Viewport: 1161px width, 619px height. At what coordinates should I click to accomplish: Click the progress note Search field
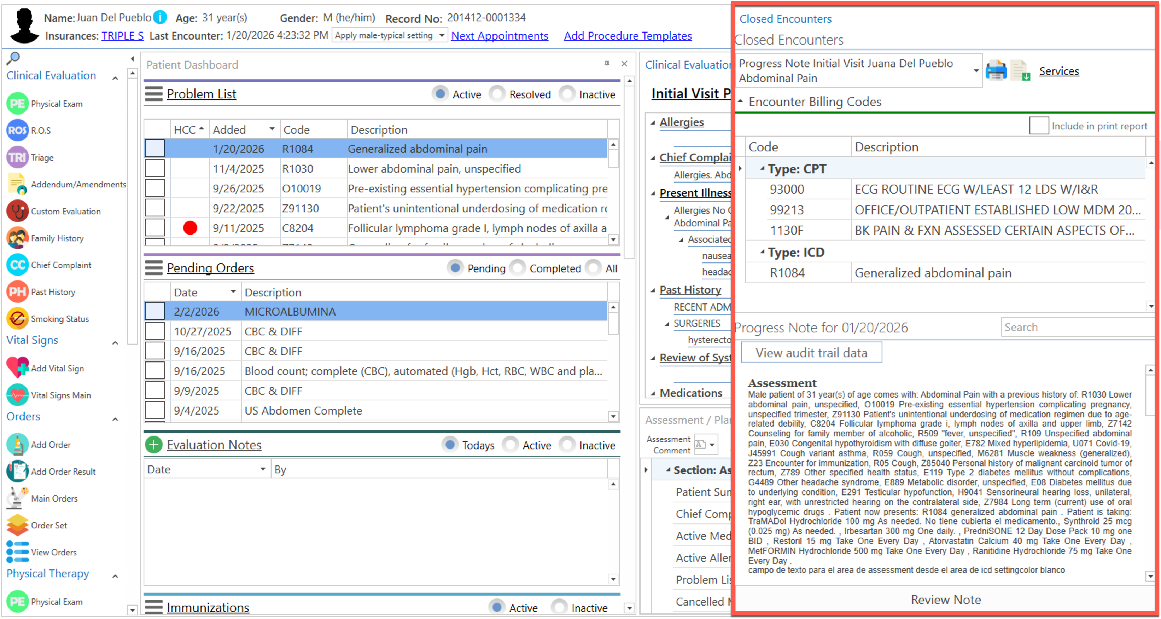(1077, 327)
